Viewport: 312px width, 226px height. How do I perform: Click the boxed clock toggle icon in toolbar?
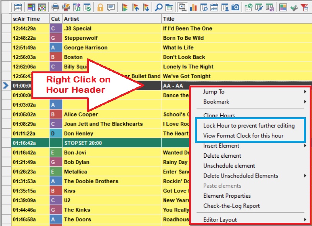[x=183, y=7]
